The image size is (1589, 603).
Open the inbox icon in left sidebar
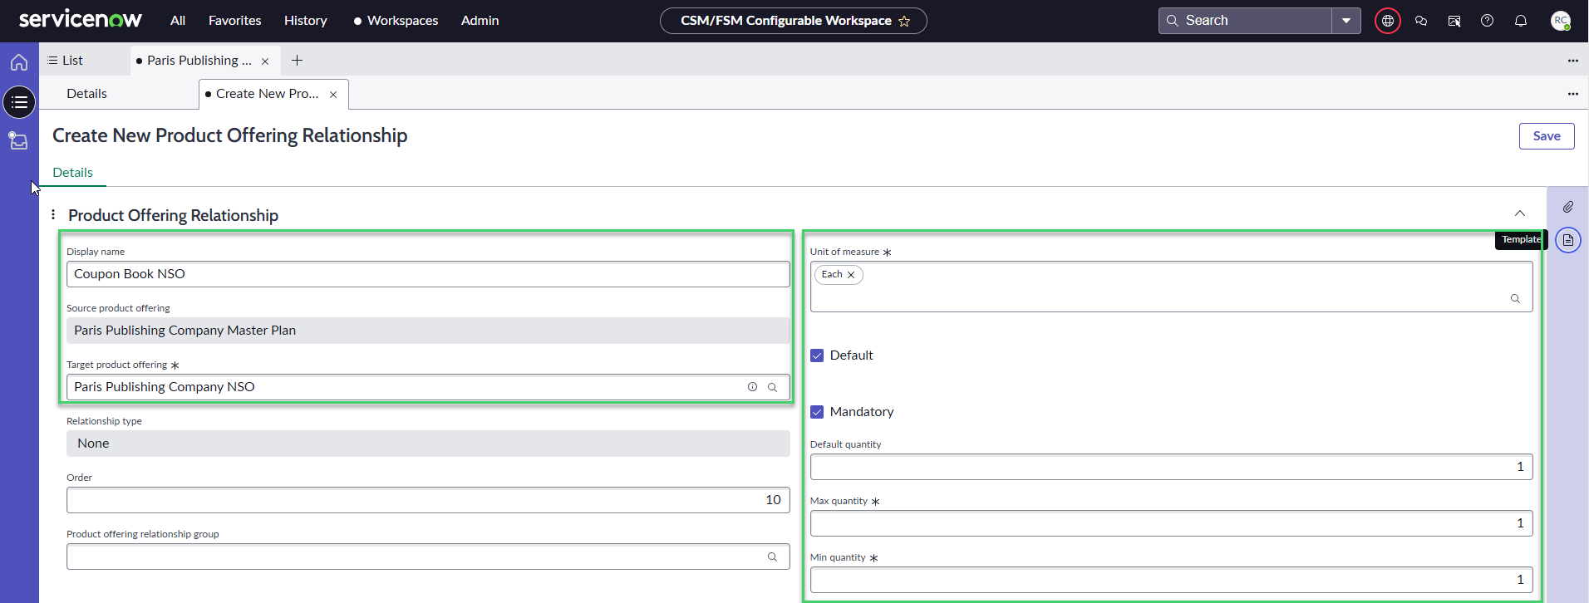click(x=18, y=140)
